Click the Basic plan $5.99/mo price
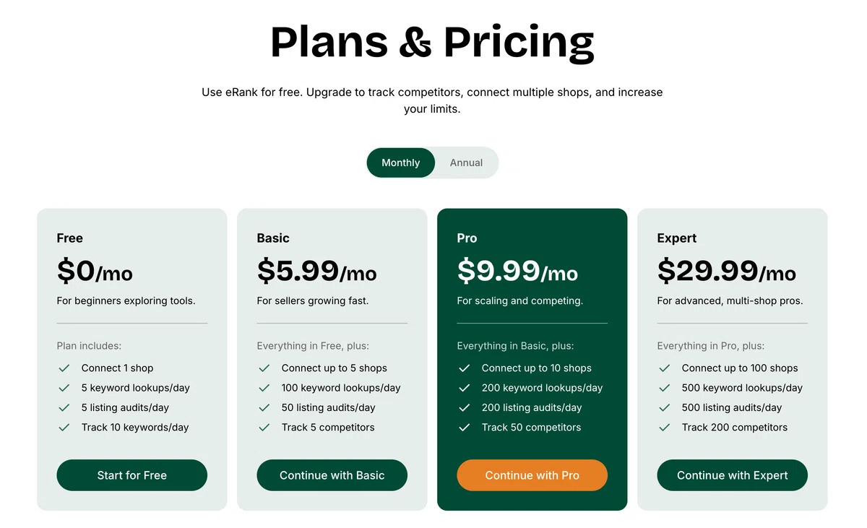867x528 pixels. 317,271
